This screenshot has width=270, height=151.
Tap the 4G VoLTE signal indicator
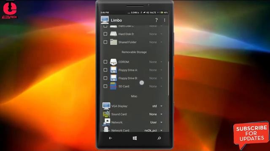[151, 13]
